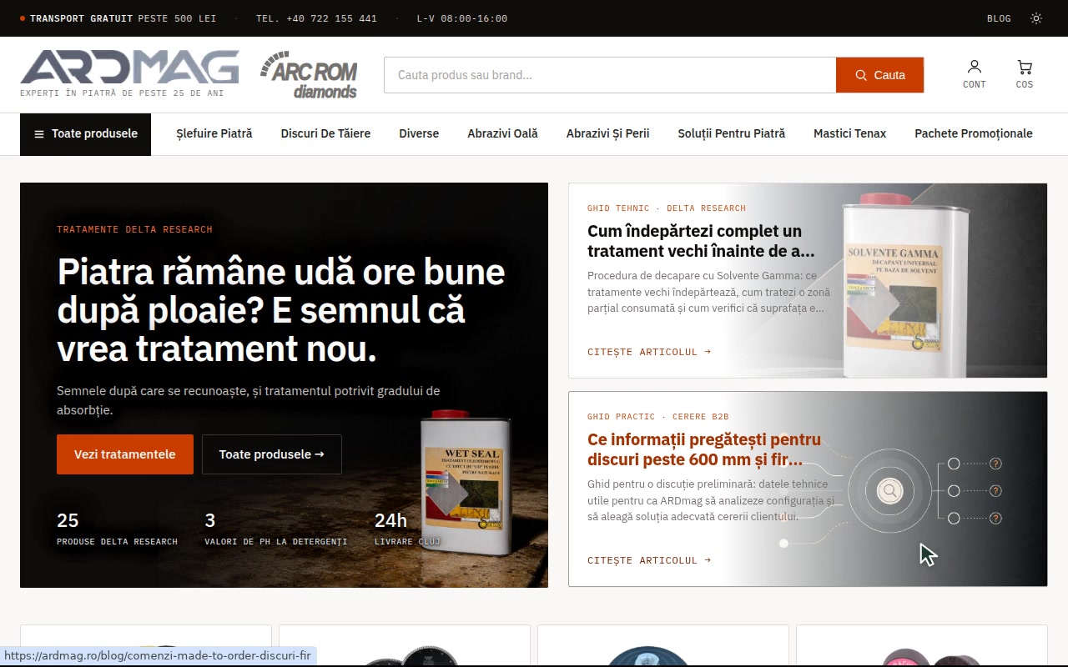Click the Wet Seal can image

click(466, 484)
